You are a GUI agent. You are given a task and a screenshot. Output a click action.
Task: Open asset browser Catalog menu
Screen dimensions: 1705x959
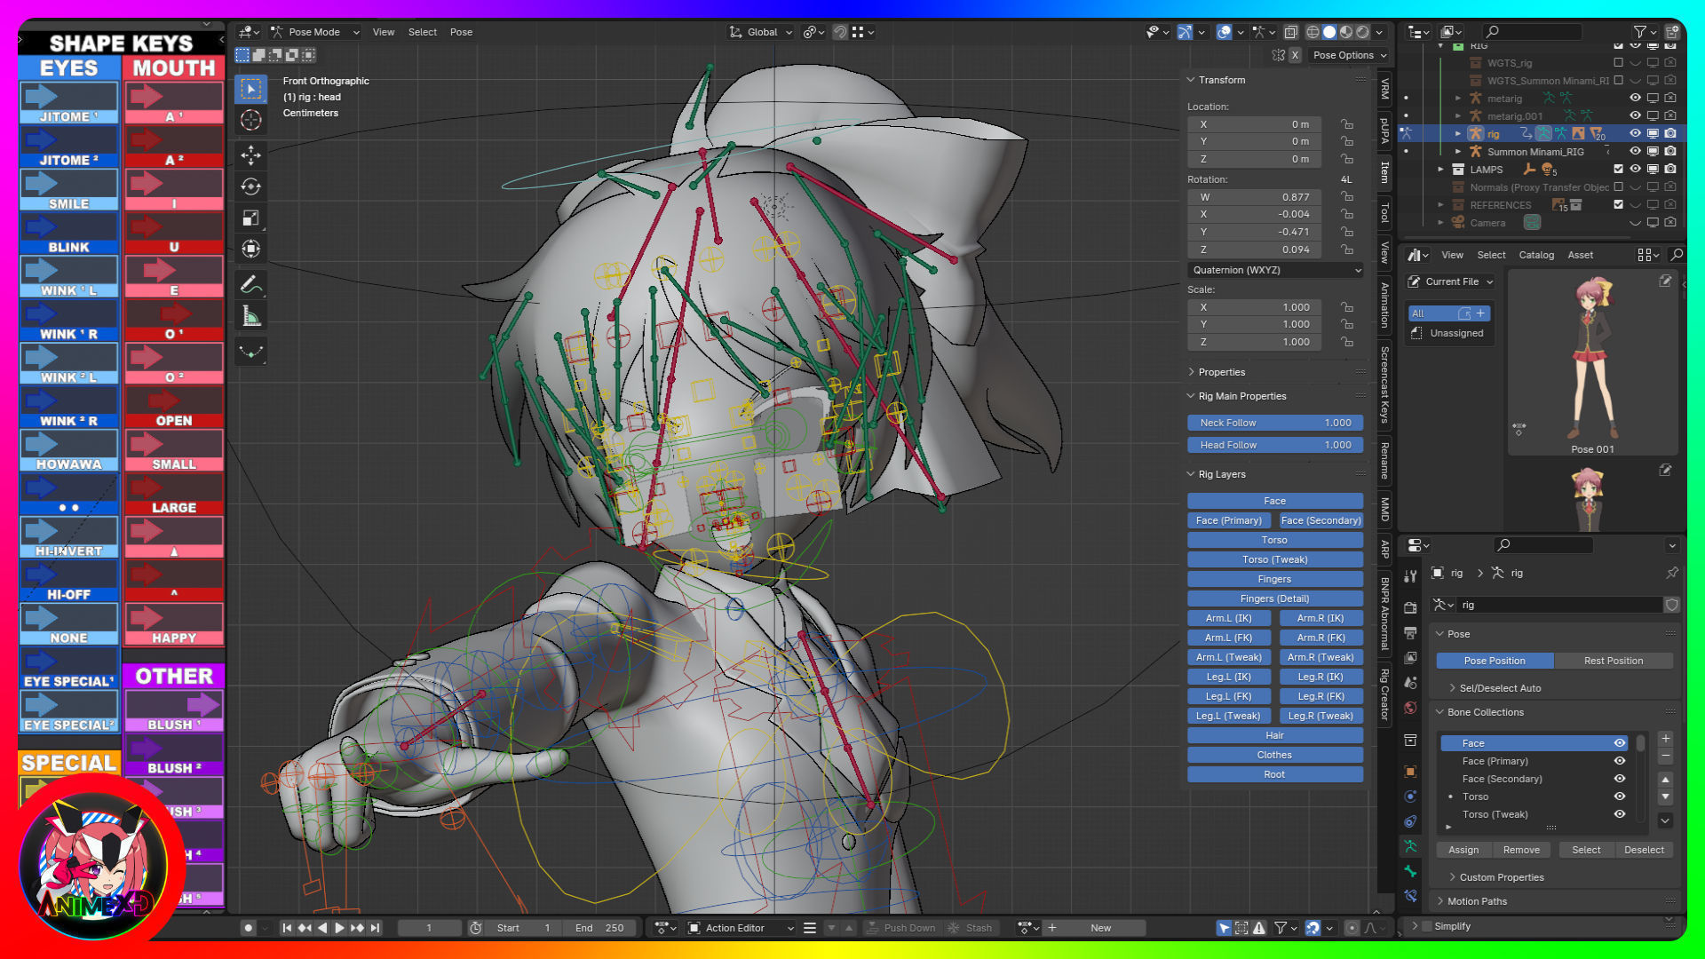pyautogui.click(x=1536, y=255)
